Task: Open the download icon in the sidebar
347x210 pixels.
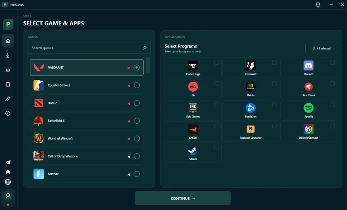Action: [8, 55]
